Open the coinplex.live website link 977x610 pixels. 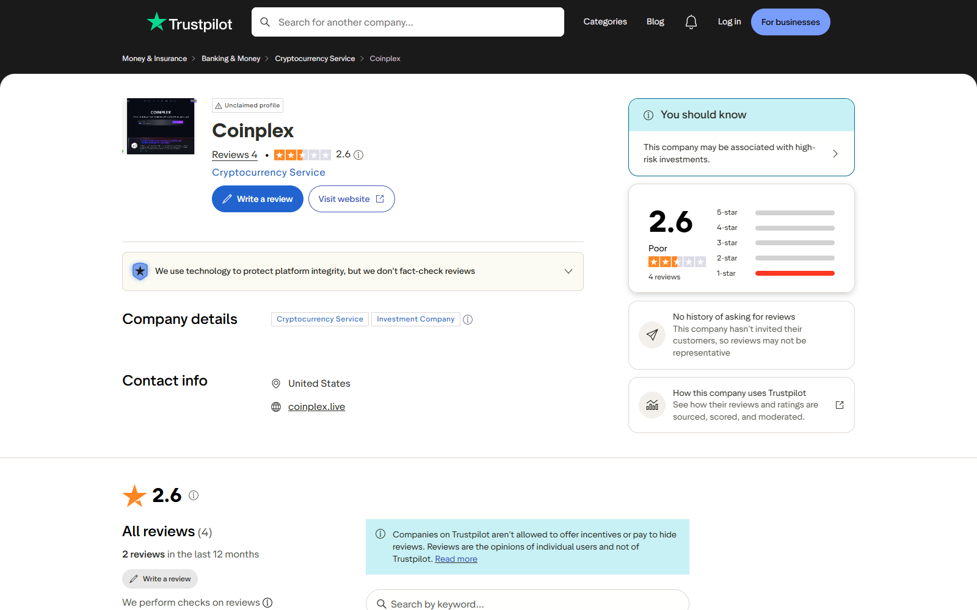point(316,407)
